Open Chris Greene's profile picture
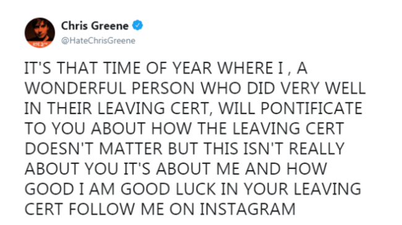402x225 pixels. tap(40, 33)
